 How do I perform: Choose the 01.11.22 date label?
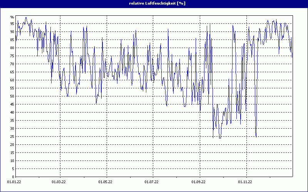tap(245, 182)
